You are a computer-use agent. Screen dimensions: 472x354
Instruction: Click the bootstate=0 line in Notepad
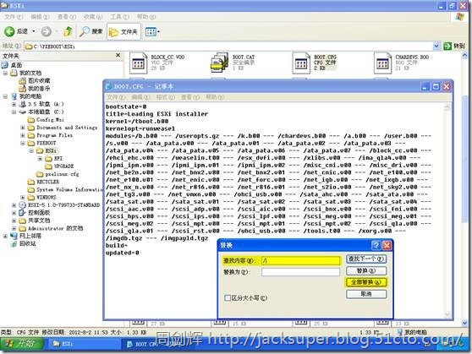[126, 106]
